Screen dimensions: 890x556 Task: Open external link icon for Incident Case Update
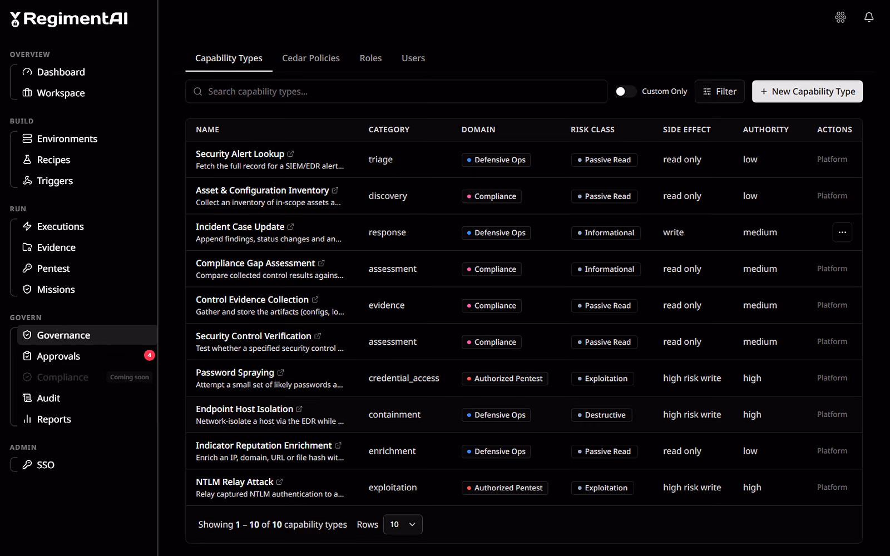click(x=290, y=226)
